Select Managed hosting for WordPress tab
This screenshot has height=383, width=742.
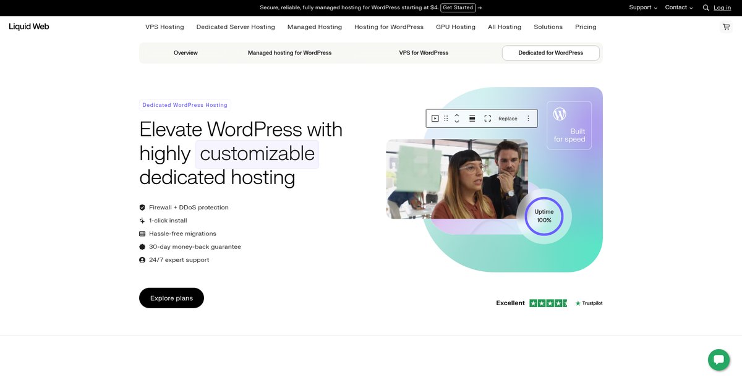pos(289,53)
